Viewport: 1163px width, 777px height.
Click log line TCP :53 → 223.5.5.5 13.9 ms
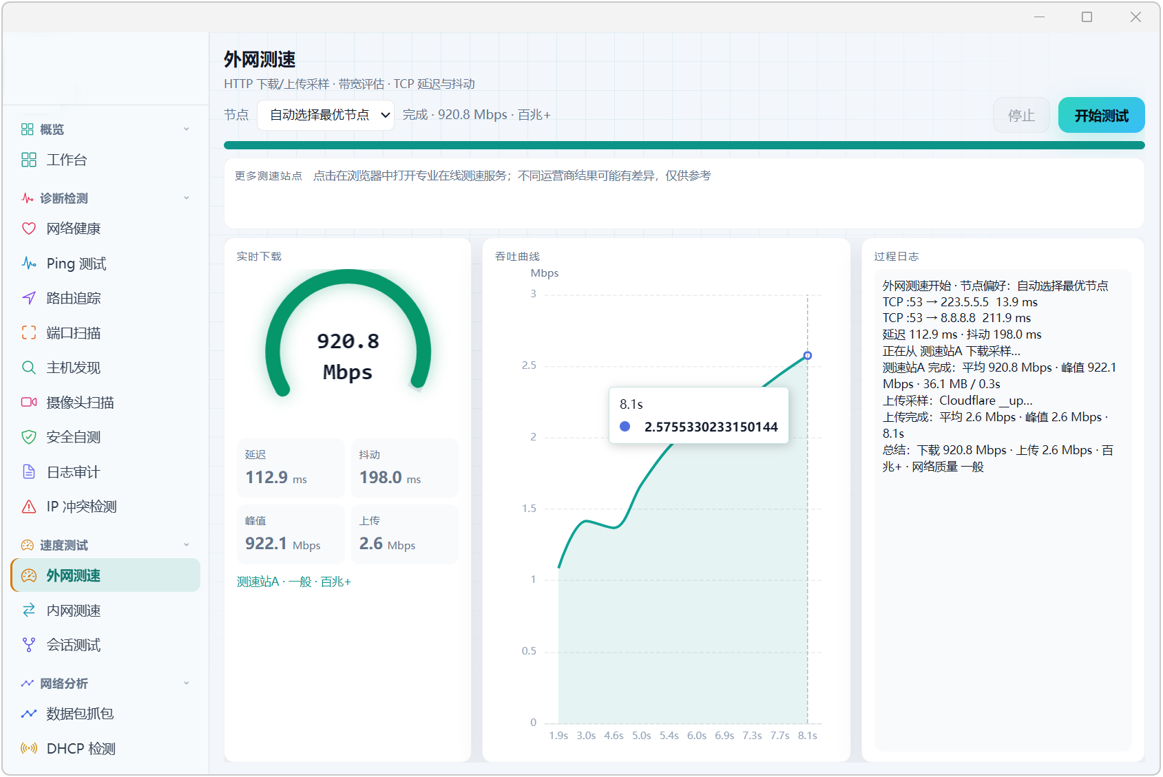click(x=960, y=302)
